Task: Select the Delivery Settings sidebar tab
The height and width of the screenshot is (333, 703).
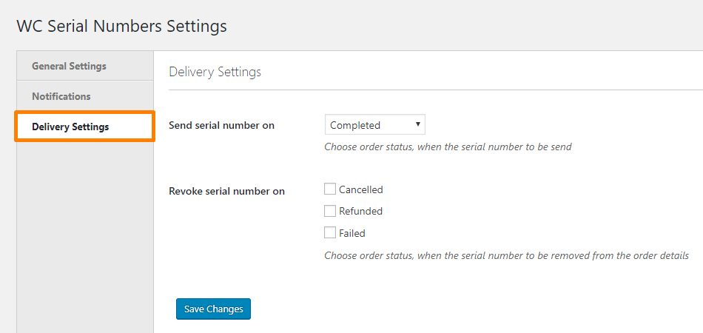Action: 70,127
